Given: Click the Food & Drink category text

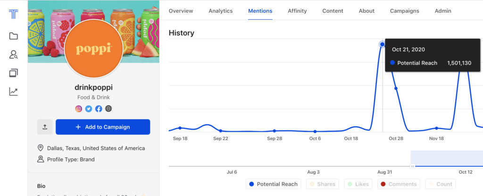Looking at the screenshot, I should pos(94,98).
